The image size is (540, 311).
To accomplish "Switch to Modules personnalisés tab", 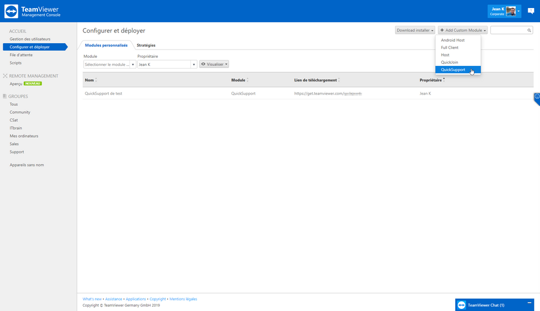I will coord(106,45).
